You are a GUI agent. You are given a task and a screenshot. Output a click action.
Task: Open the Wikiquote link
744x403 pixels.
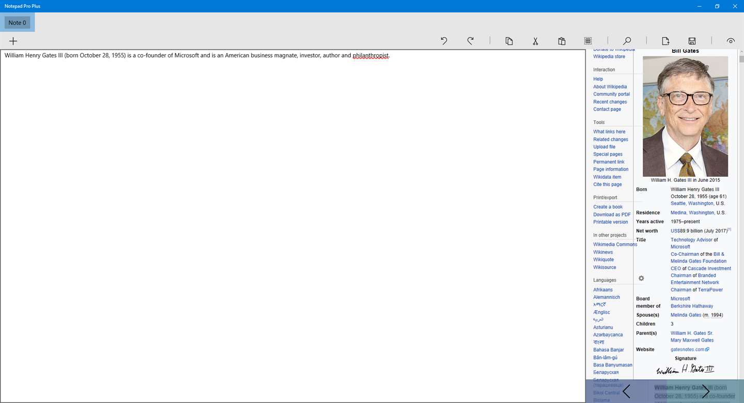point(603,260)
